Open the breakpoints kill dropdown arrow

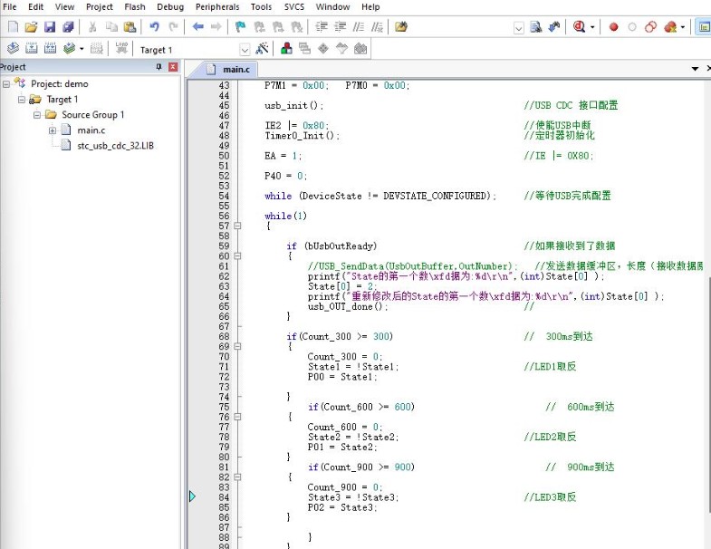[683, 27]
